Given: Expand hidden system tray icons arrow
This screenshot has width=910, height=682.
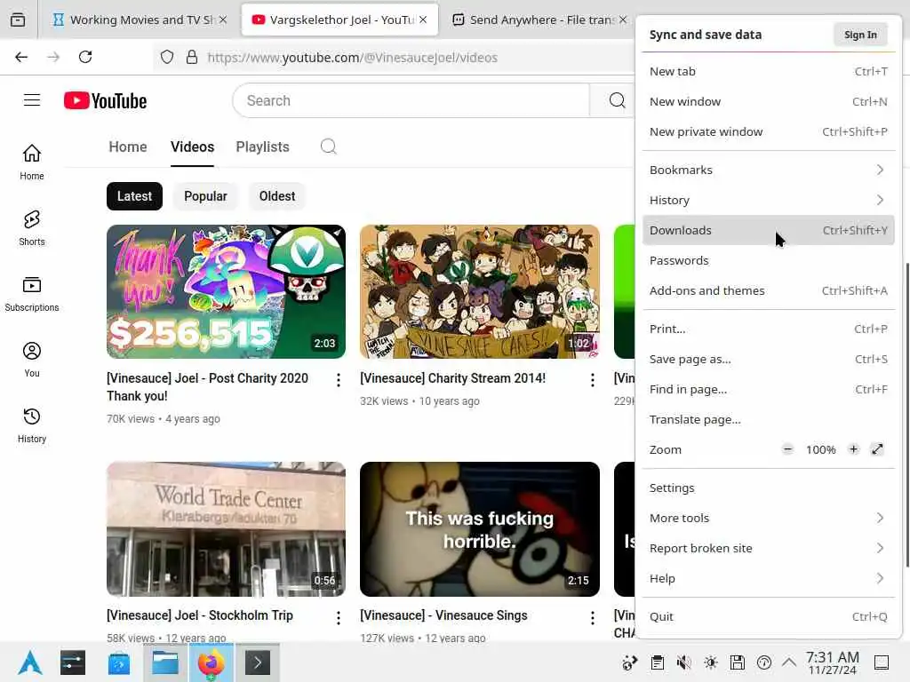Looking at the screenshot, I should [x=789, y=662].
